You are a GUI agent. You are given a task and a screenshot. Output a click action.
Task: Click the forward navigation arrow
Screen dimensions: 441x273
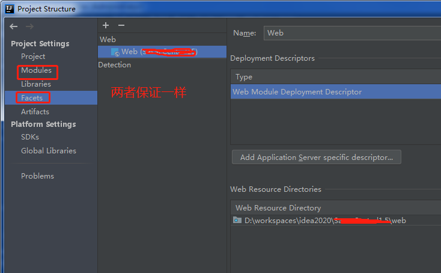(29, 26)
